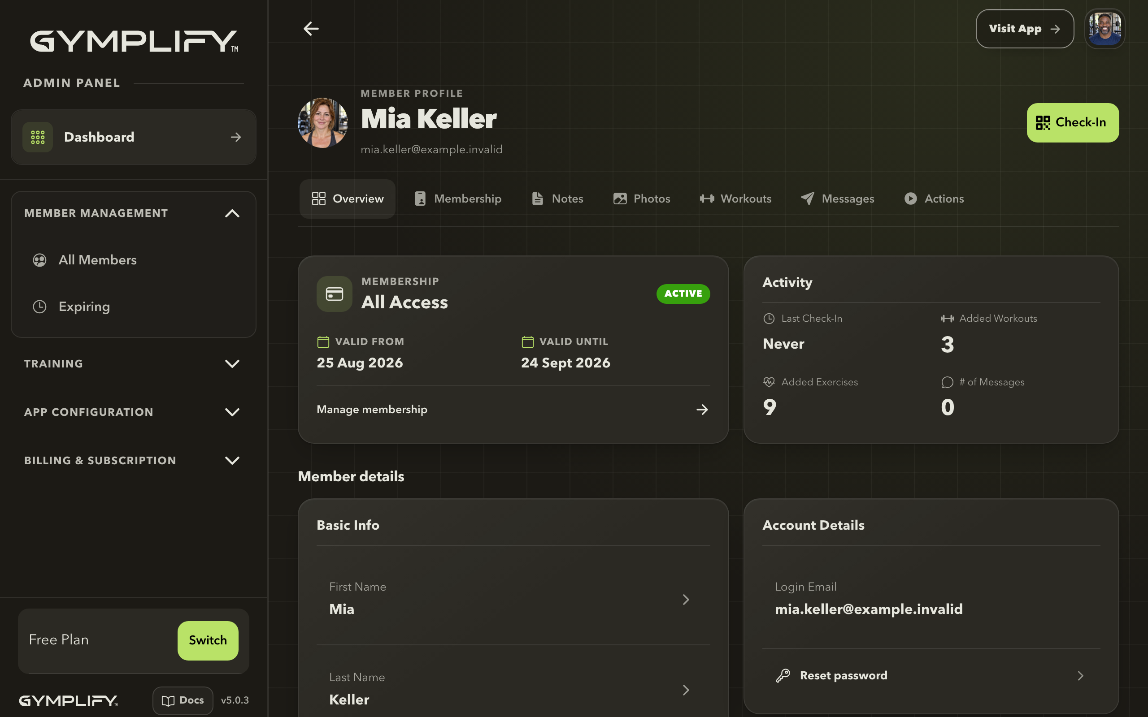Open the admin user avatar menu
This screenshot has width=1148, height=717.
pyautogui.click(x=1105, y=28)
